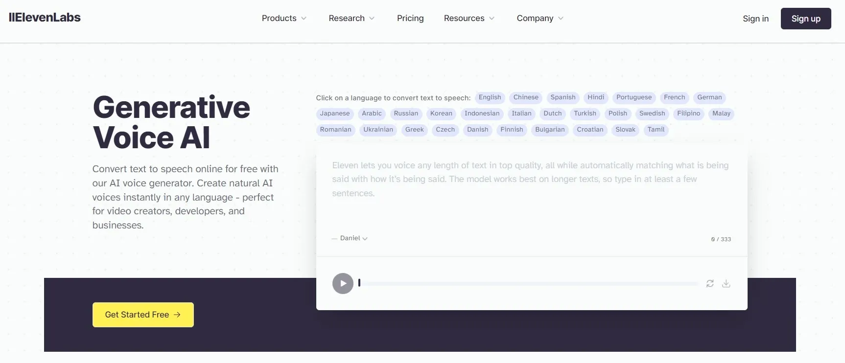
Task: Pick Greek language
Action: (x=414, y=130)
